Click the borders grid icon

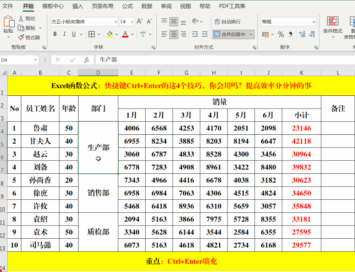pyautogui.click(x=92, y=34)
